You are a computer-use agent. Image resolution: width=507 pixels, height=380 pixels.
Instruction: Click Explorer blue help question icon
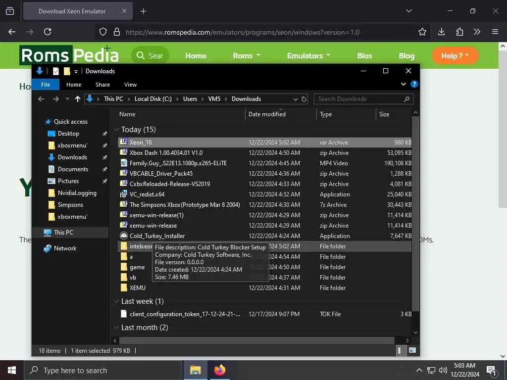point(414,84)
